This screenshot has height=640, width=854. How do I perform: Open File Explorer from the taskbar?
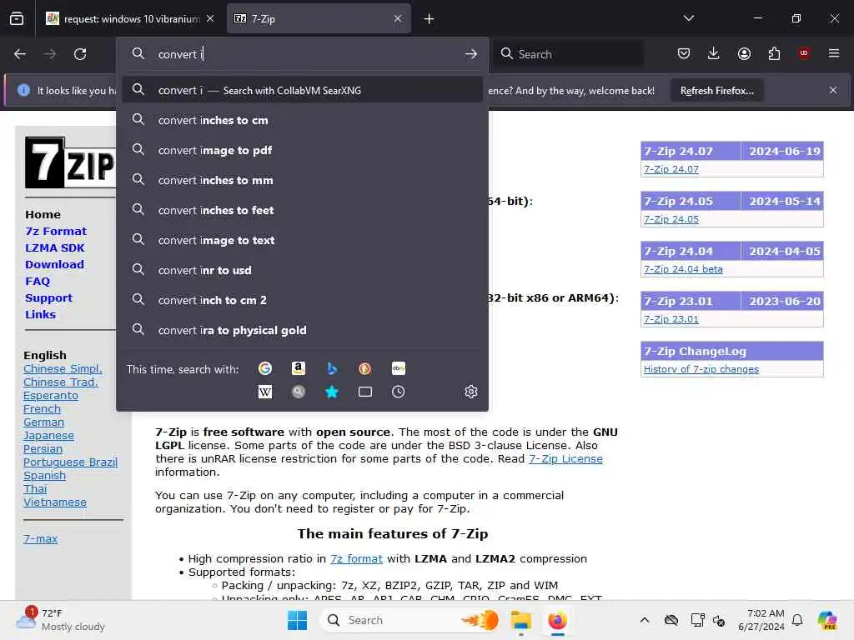tap(520, 620)
